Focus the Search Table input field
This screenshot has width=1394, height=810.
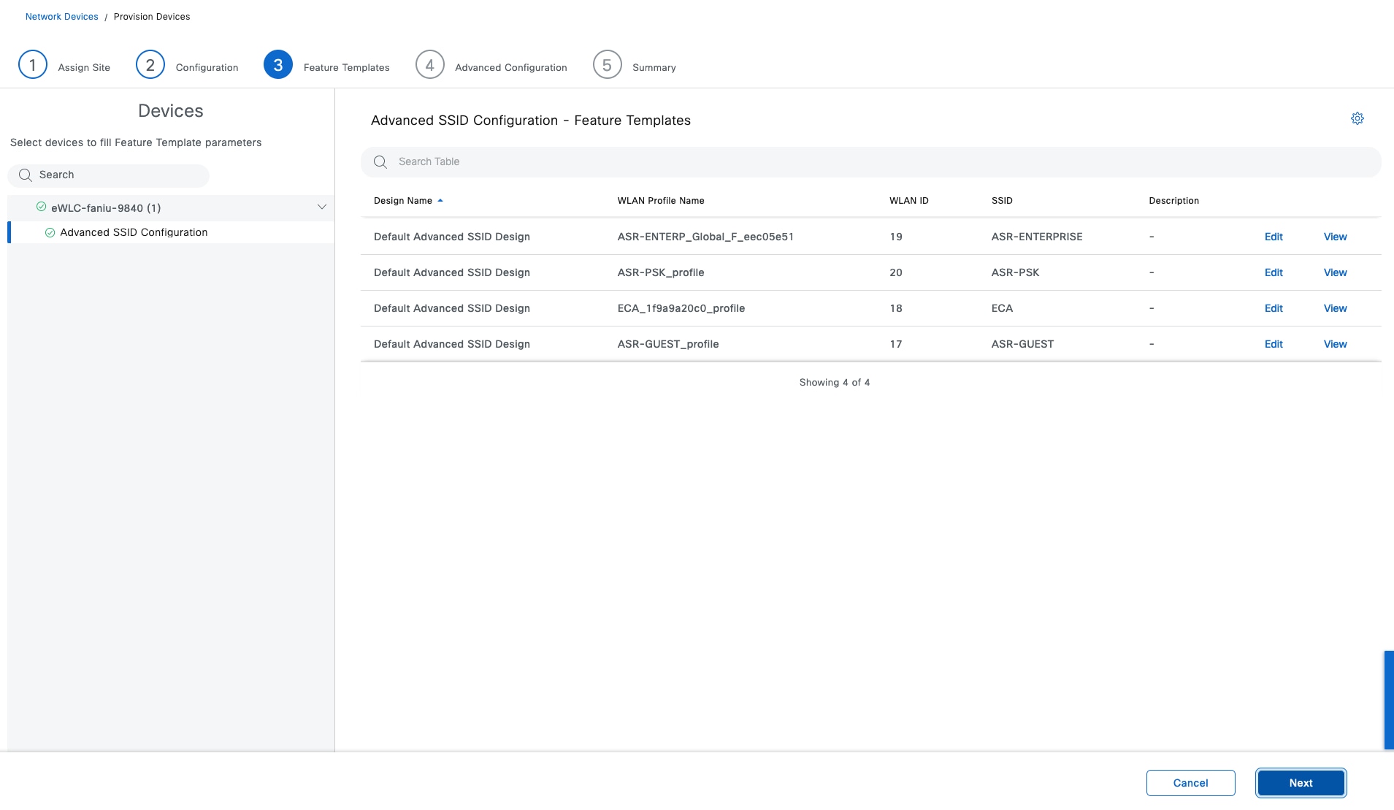[876, 162]
